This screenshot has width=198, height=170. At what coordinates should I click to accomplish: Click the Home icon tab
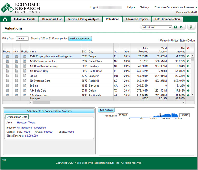(5, 19)
